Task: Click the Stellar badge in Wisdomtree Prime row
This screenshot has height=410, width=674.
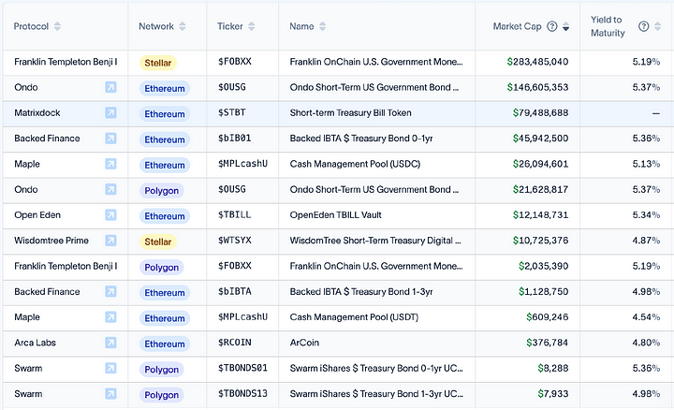Action: coord(157,242)
